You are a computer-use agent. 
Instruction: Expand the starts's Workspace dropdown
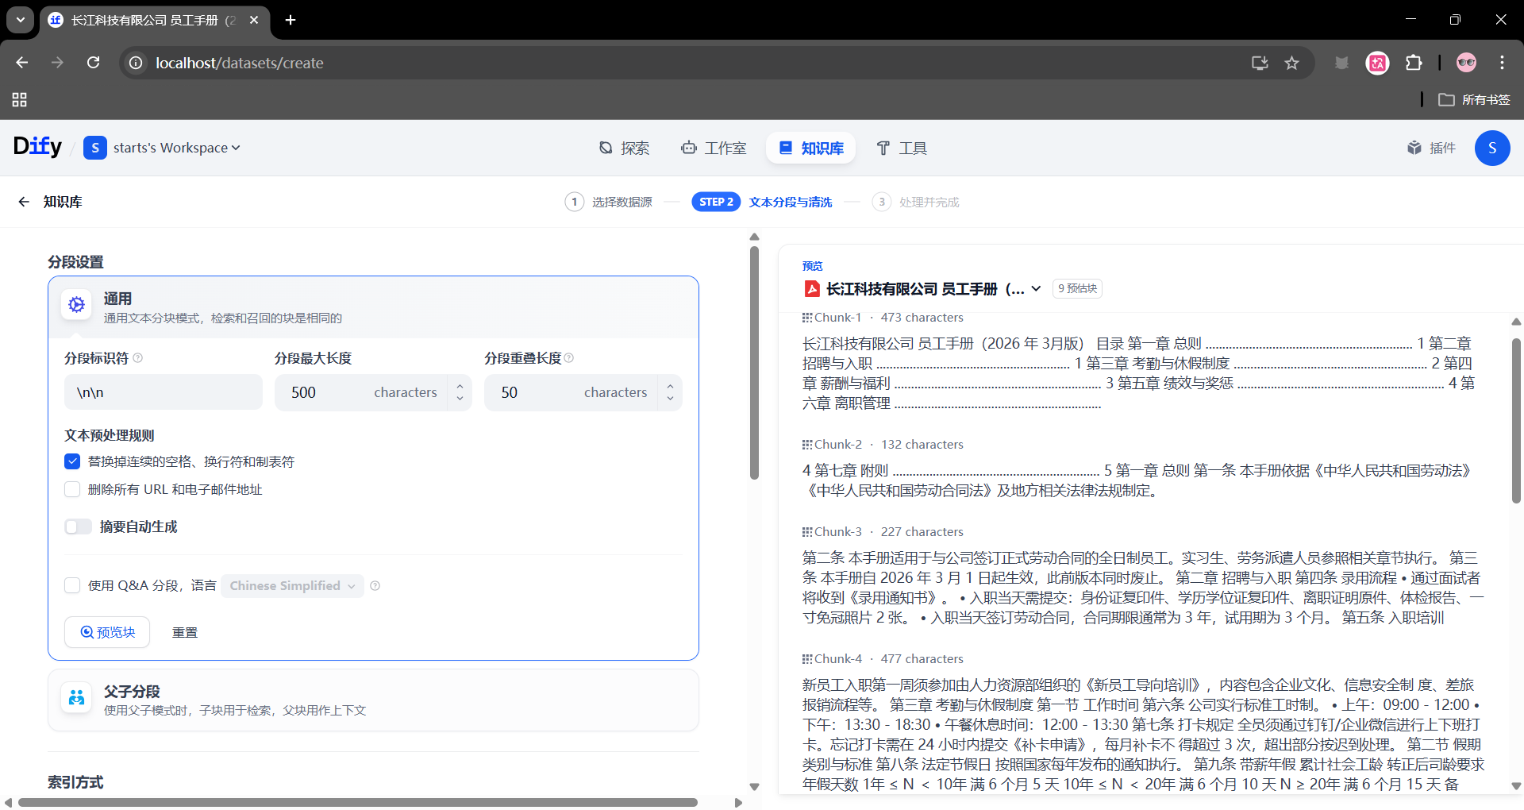tap(176, 148)
